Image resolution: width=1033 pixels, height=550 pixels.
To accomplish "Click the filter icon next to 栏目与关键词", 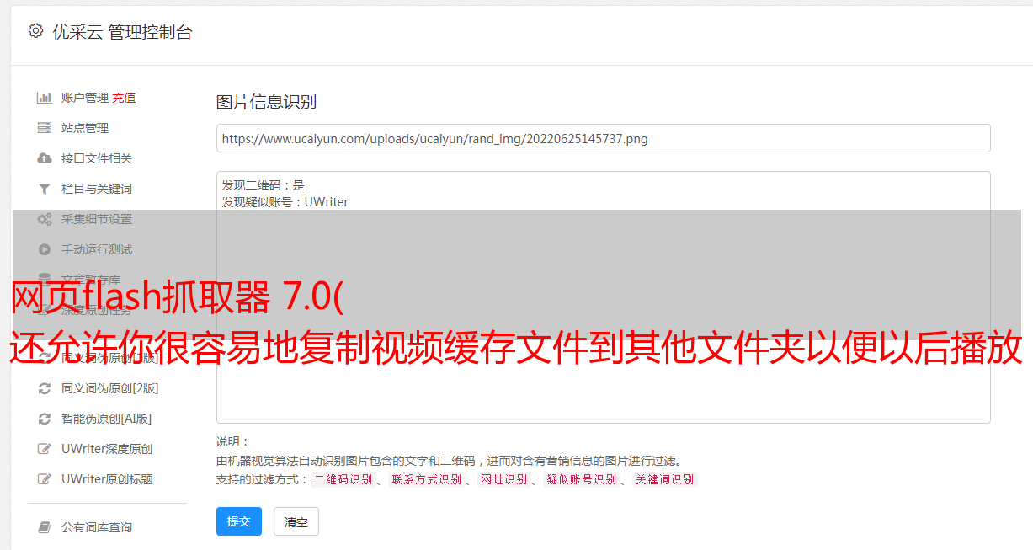I will tap(45, 189).
